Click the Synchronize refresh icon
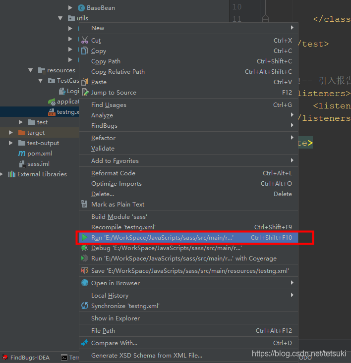The height and width of the screenshot is (363, 351). pos(85,306)
